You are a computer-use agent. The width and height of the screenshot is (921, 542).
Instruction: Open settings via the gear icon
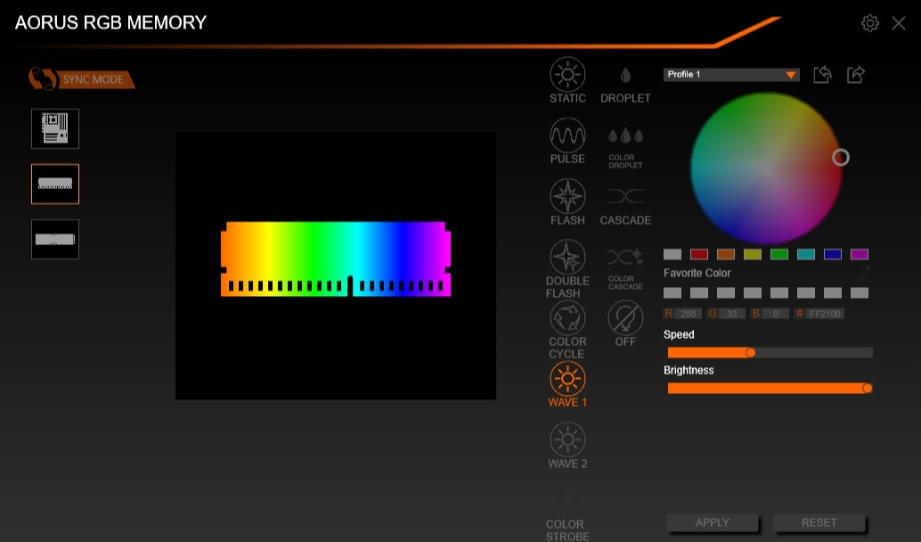tap(869, 23)
